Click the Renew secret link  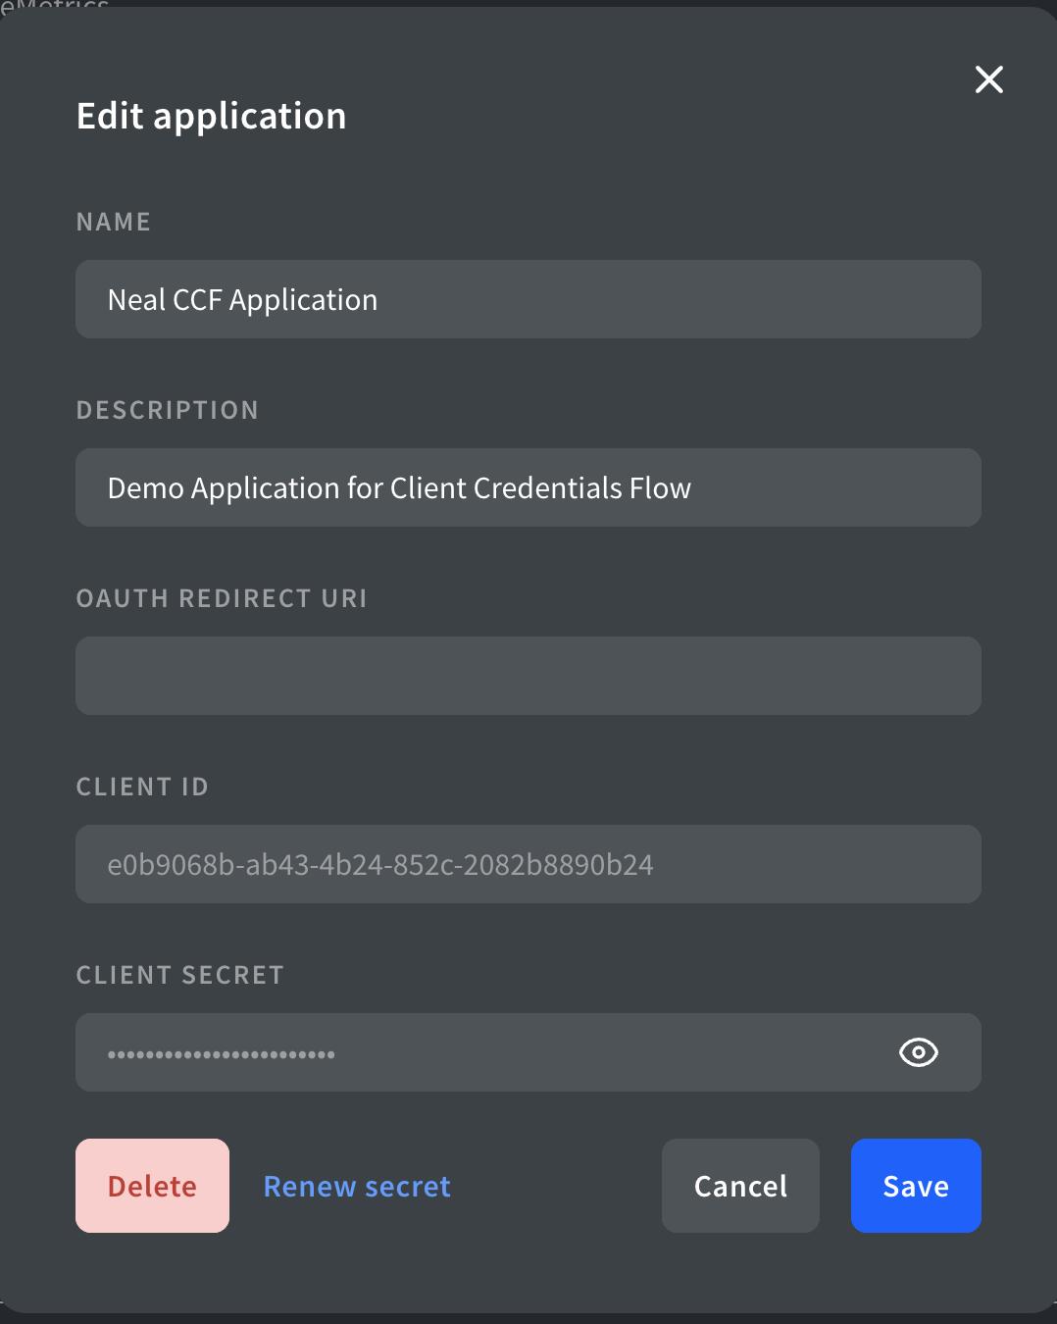(x=357, y=1187)
